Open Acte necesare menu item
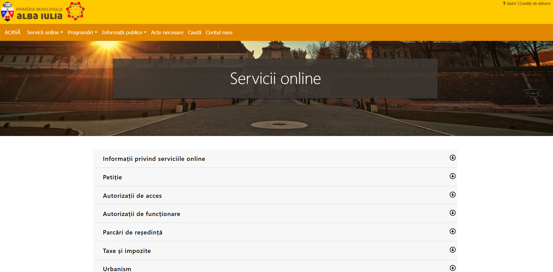The height and width of the screenshot is (272, 553). point(167,32)
